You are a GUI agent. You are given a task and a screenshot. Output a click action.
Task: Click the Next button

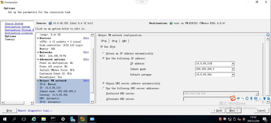point(234,111)
